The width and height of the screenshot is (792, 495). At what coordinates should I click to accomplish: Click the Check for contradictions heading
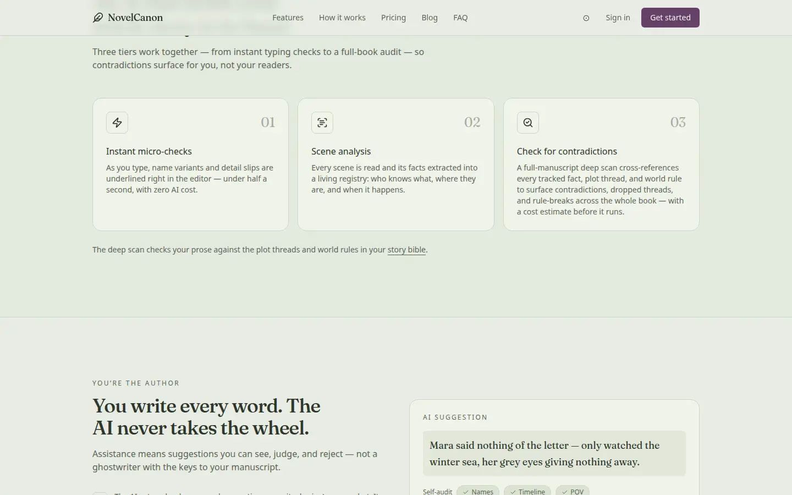567,151
